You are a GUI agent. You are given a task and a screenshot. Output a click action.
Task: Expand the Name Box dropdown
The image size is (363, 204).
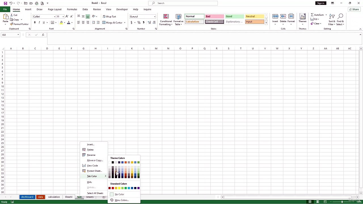(18, 35)
